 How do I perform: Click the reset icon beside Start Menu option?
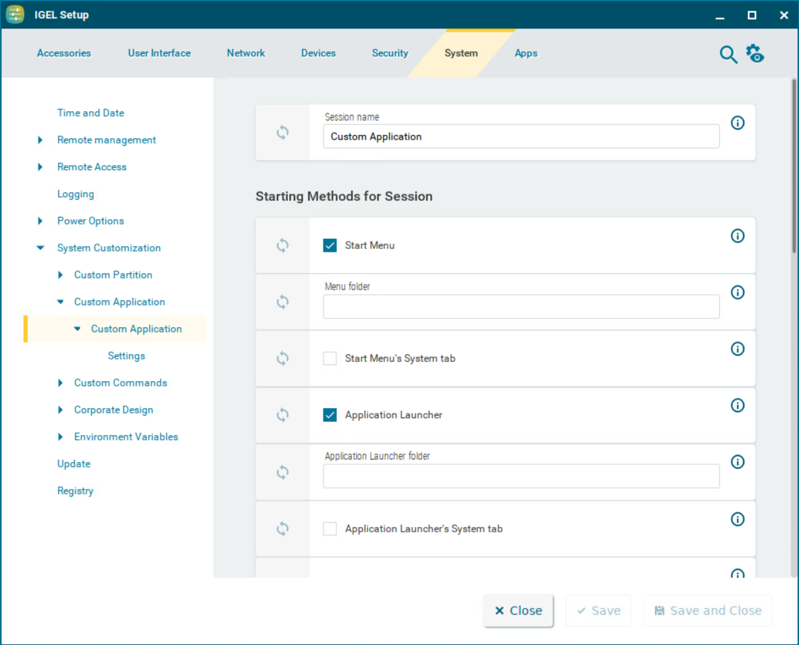[x=283, y=245]
